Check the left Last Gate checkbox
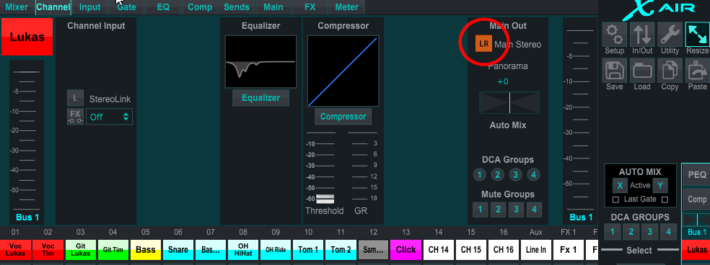 click(615, 199)
